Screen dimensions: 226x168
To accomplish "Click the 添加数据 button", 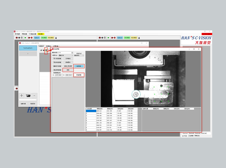I will [x=79, y=75].
